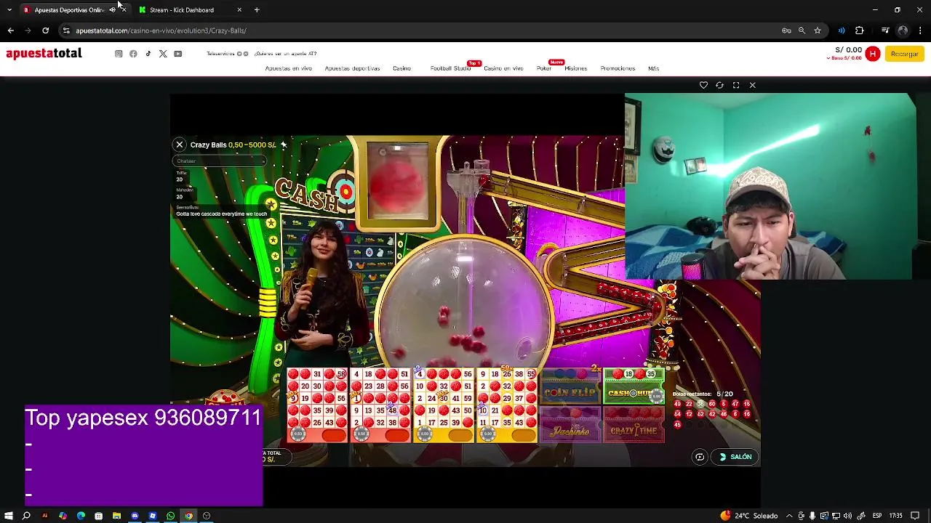This screenshot has height=523, width=931.
Task: Reload the game with refresh icon
Action: click(719, 85)
